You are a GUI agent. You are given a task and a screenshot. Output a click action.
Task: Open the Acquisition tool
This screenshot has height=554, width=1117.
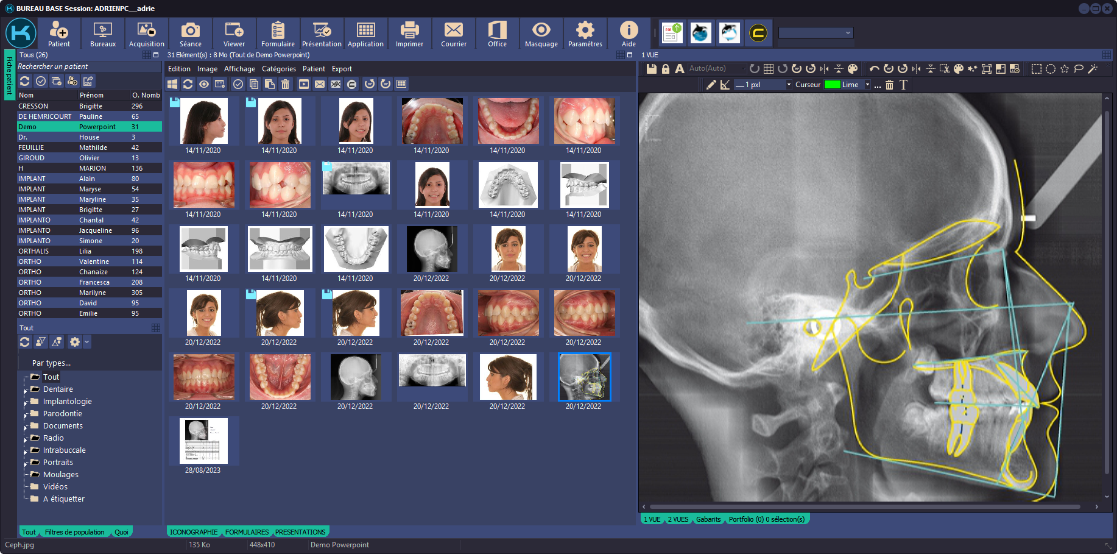pyautogui.click(x=146, y=34)
